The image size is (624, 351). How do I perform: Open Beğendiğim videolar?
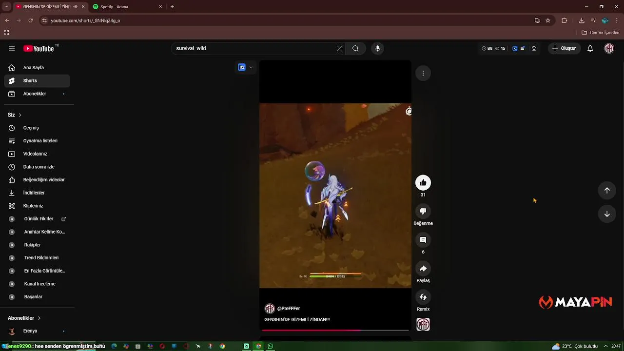click(x=37, y=180)
